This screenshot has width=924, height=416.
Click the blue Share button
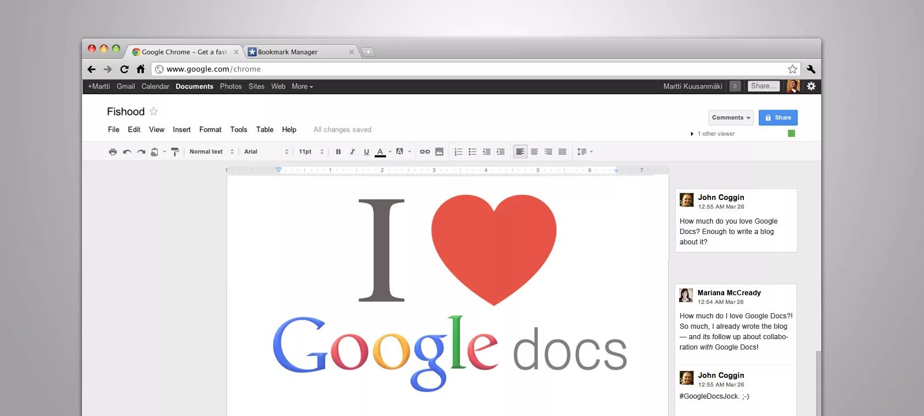pyautogui.click(x=778, y=118)
